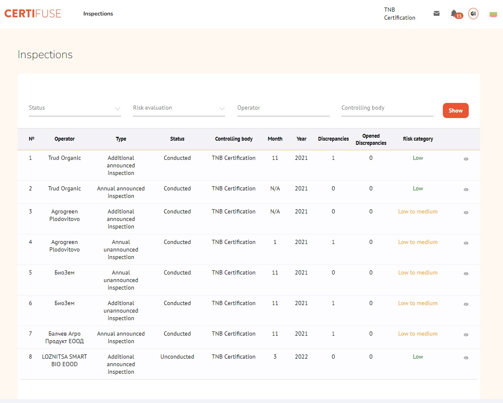View details of inspection row 7
Image resolution: width=503 pixels, height=403 pixels.
click(466, 335)
